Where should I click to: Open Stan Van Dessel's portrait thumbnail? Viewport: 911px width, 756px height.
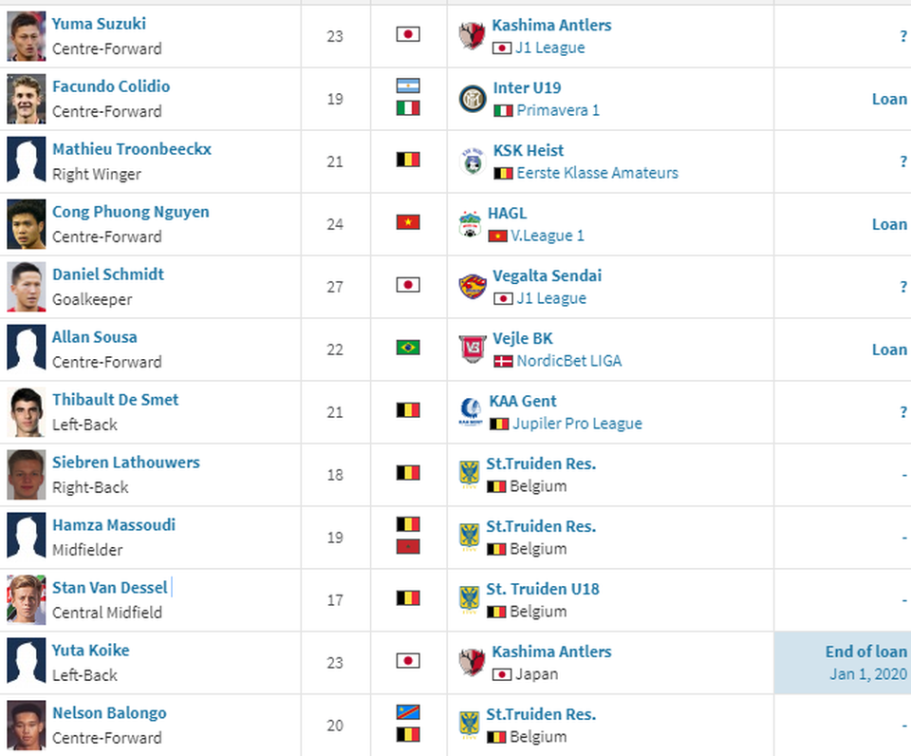point(27,600)
